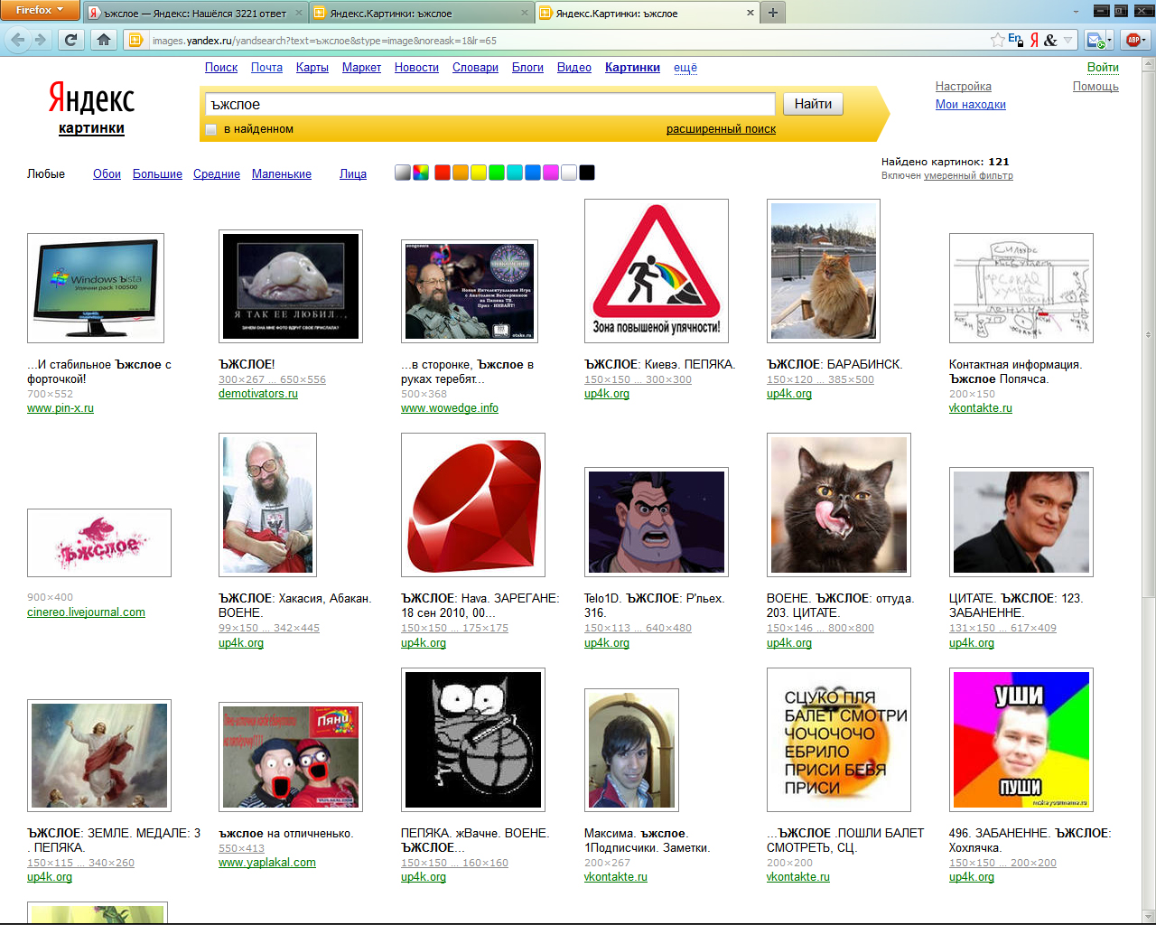Open the 'умеренный фильтр' setting link
This screenshot has height=925, width=1156.
pyautogui.click(x=968, y=176)
